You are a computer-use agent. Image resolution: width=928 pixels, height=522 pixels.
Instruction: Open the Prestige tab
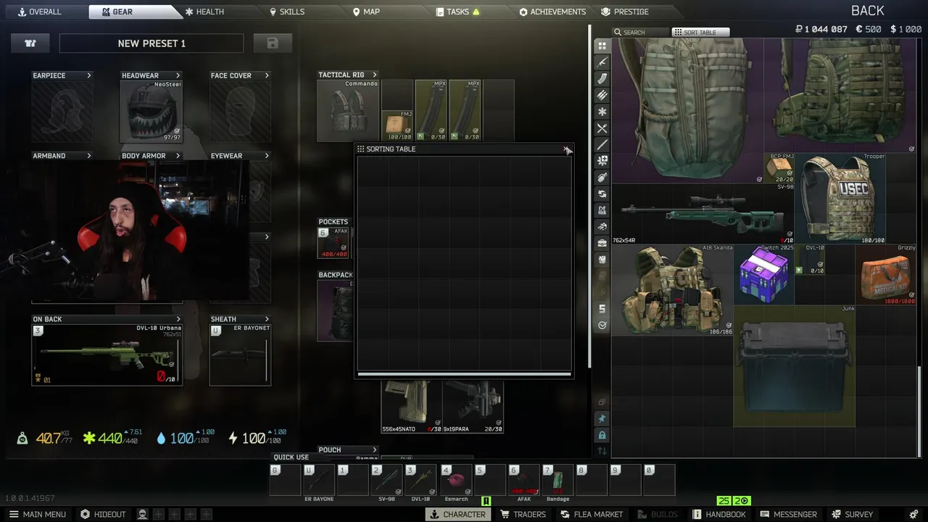click(x=625, y=12)
